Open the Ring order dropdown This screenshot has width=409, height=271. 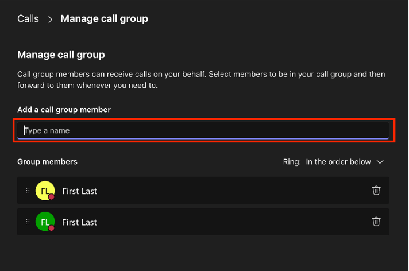[338, 162]
